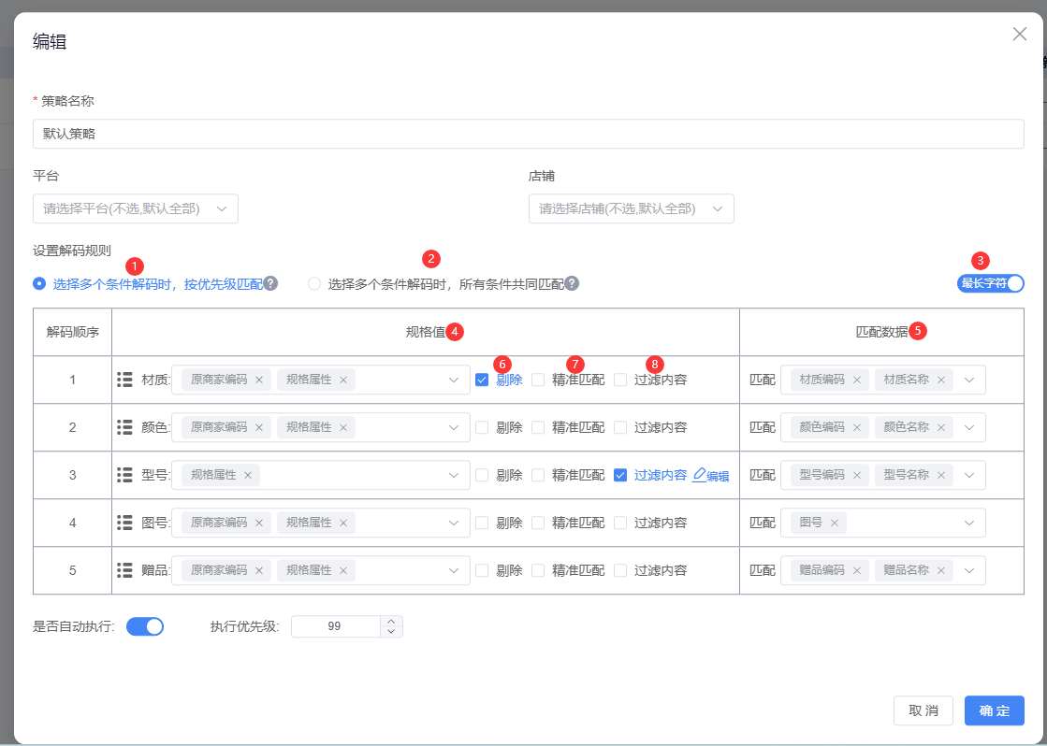This screenshot has width=1047, height=746.
Task: Remove 颜色名称 tag in 颜色 row
Action: [x=940, y=427]
